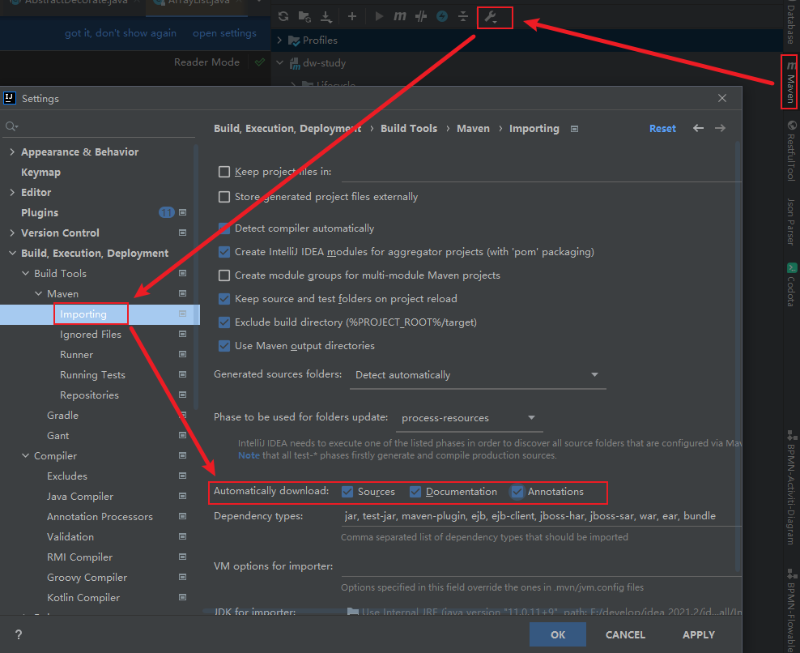Click the collapse all icon in Maven toolbar
800x653 pixels.
(463, 16)
